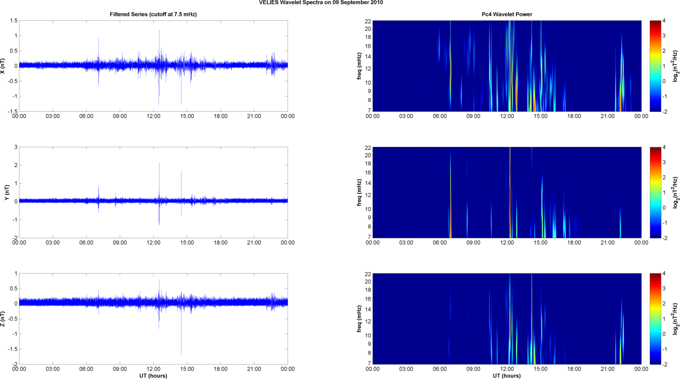This screenshot has height=379, width=680.
Task: Select the Z (nT) axis label
Action: click(x=3, y=319)
